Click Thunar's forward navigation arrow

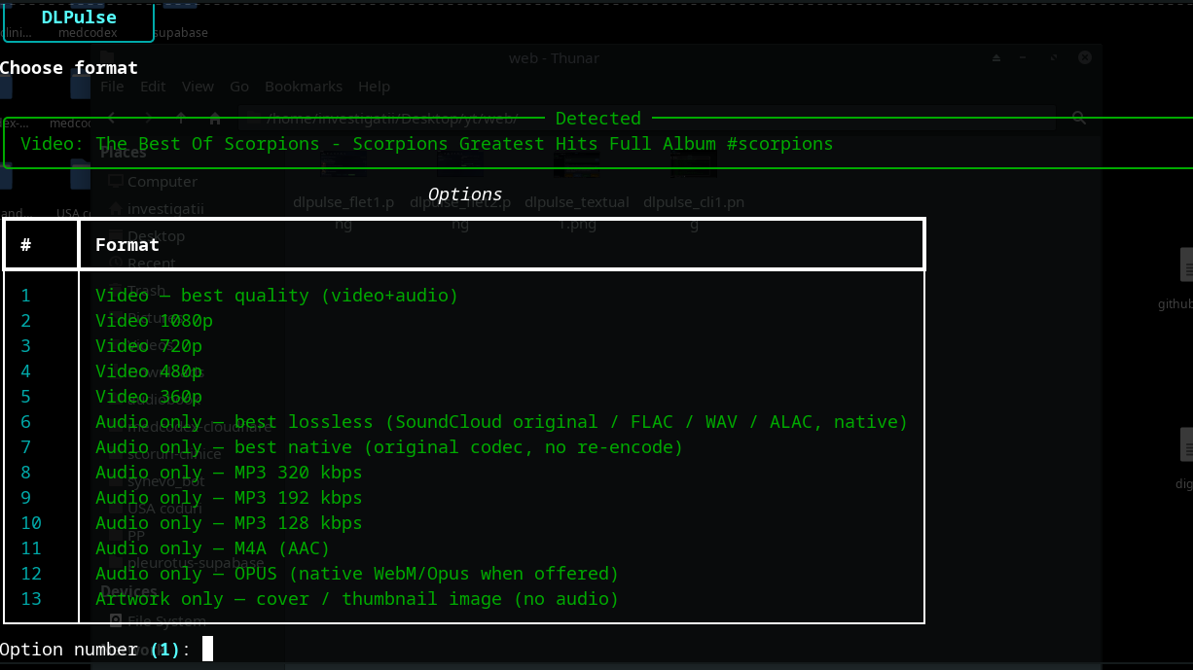point(147,118)
